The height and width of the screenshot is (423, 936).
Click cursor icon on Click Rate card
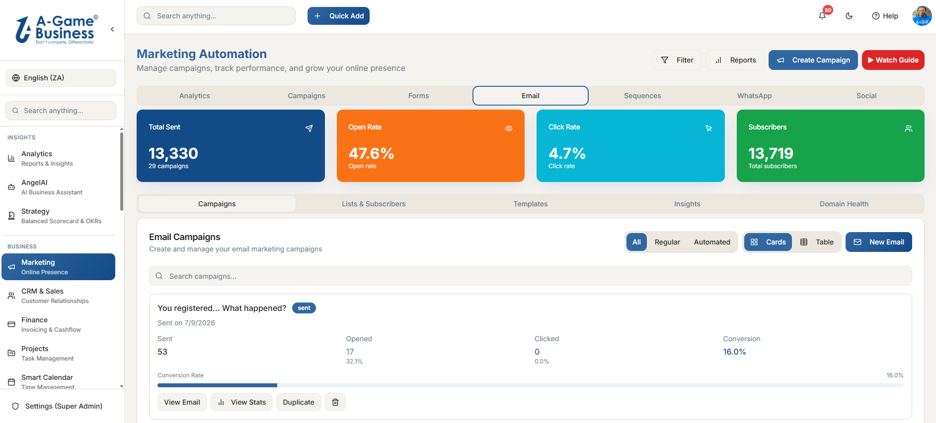coord(709,128)
